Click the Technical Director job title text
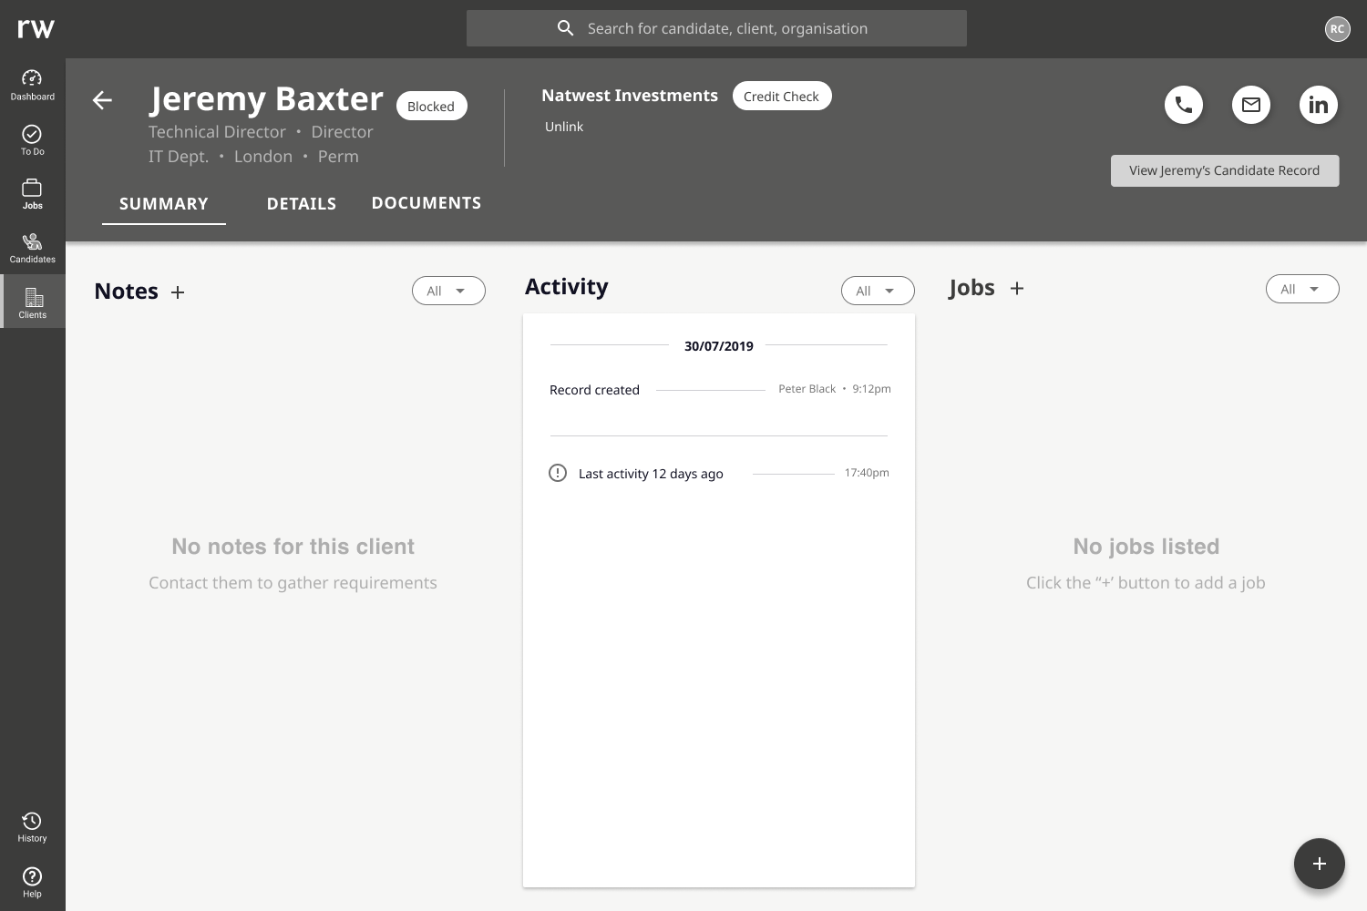 pyautogui.click(x=217, y=132)
